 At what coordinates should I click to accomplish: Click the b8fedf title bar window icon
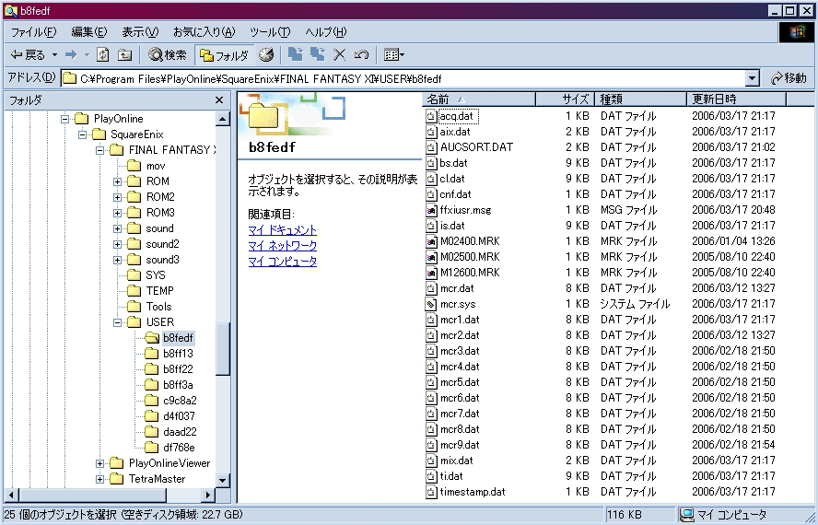point(11,10)
